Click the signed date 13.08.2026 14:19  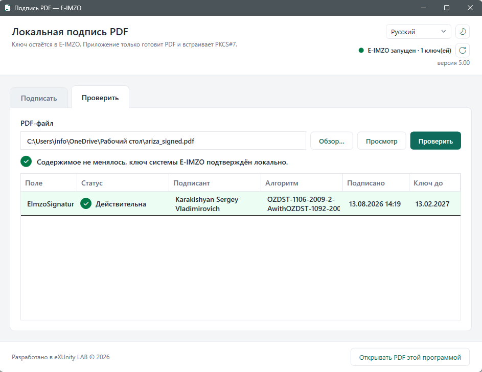tap(375, 204)
